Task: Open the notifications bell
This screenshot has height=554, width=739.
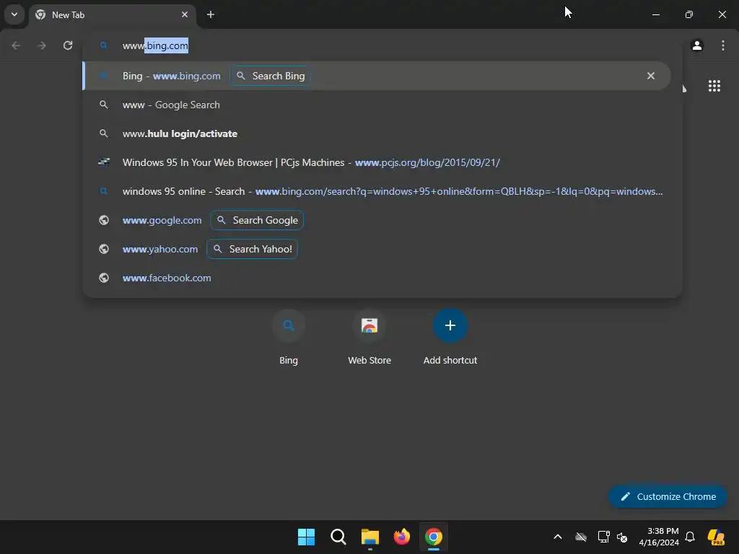Action: tap(690, 537)
